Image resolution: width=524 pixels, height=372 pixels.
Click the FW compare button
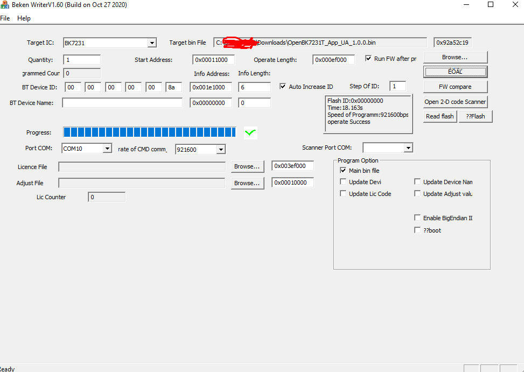455,87
